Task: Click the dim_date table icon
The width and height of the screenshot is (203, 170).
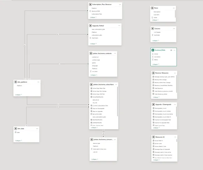Action: click(x=16, y=129)
